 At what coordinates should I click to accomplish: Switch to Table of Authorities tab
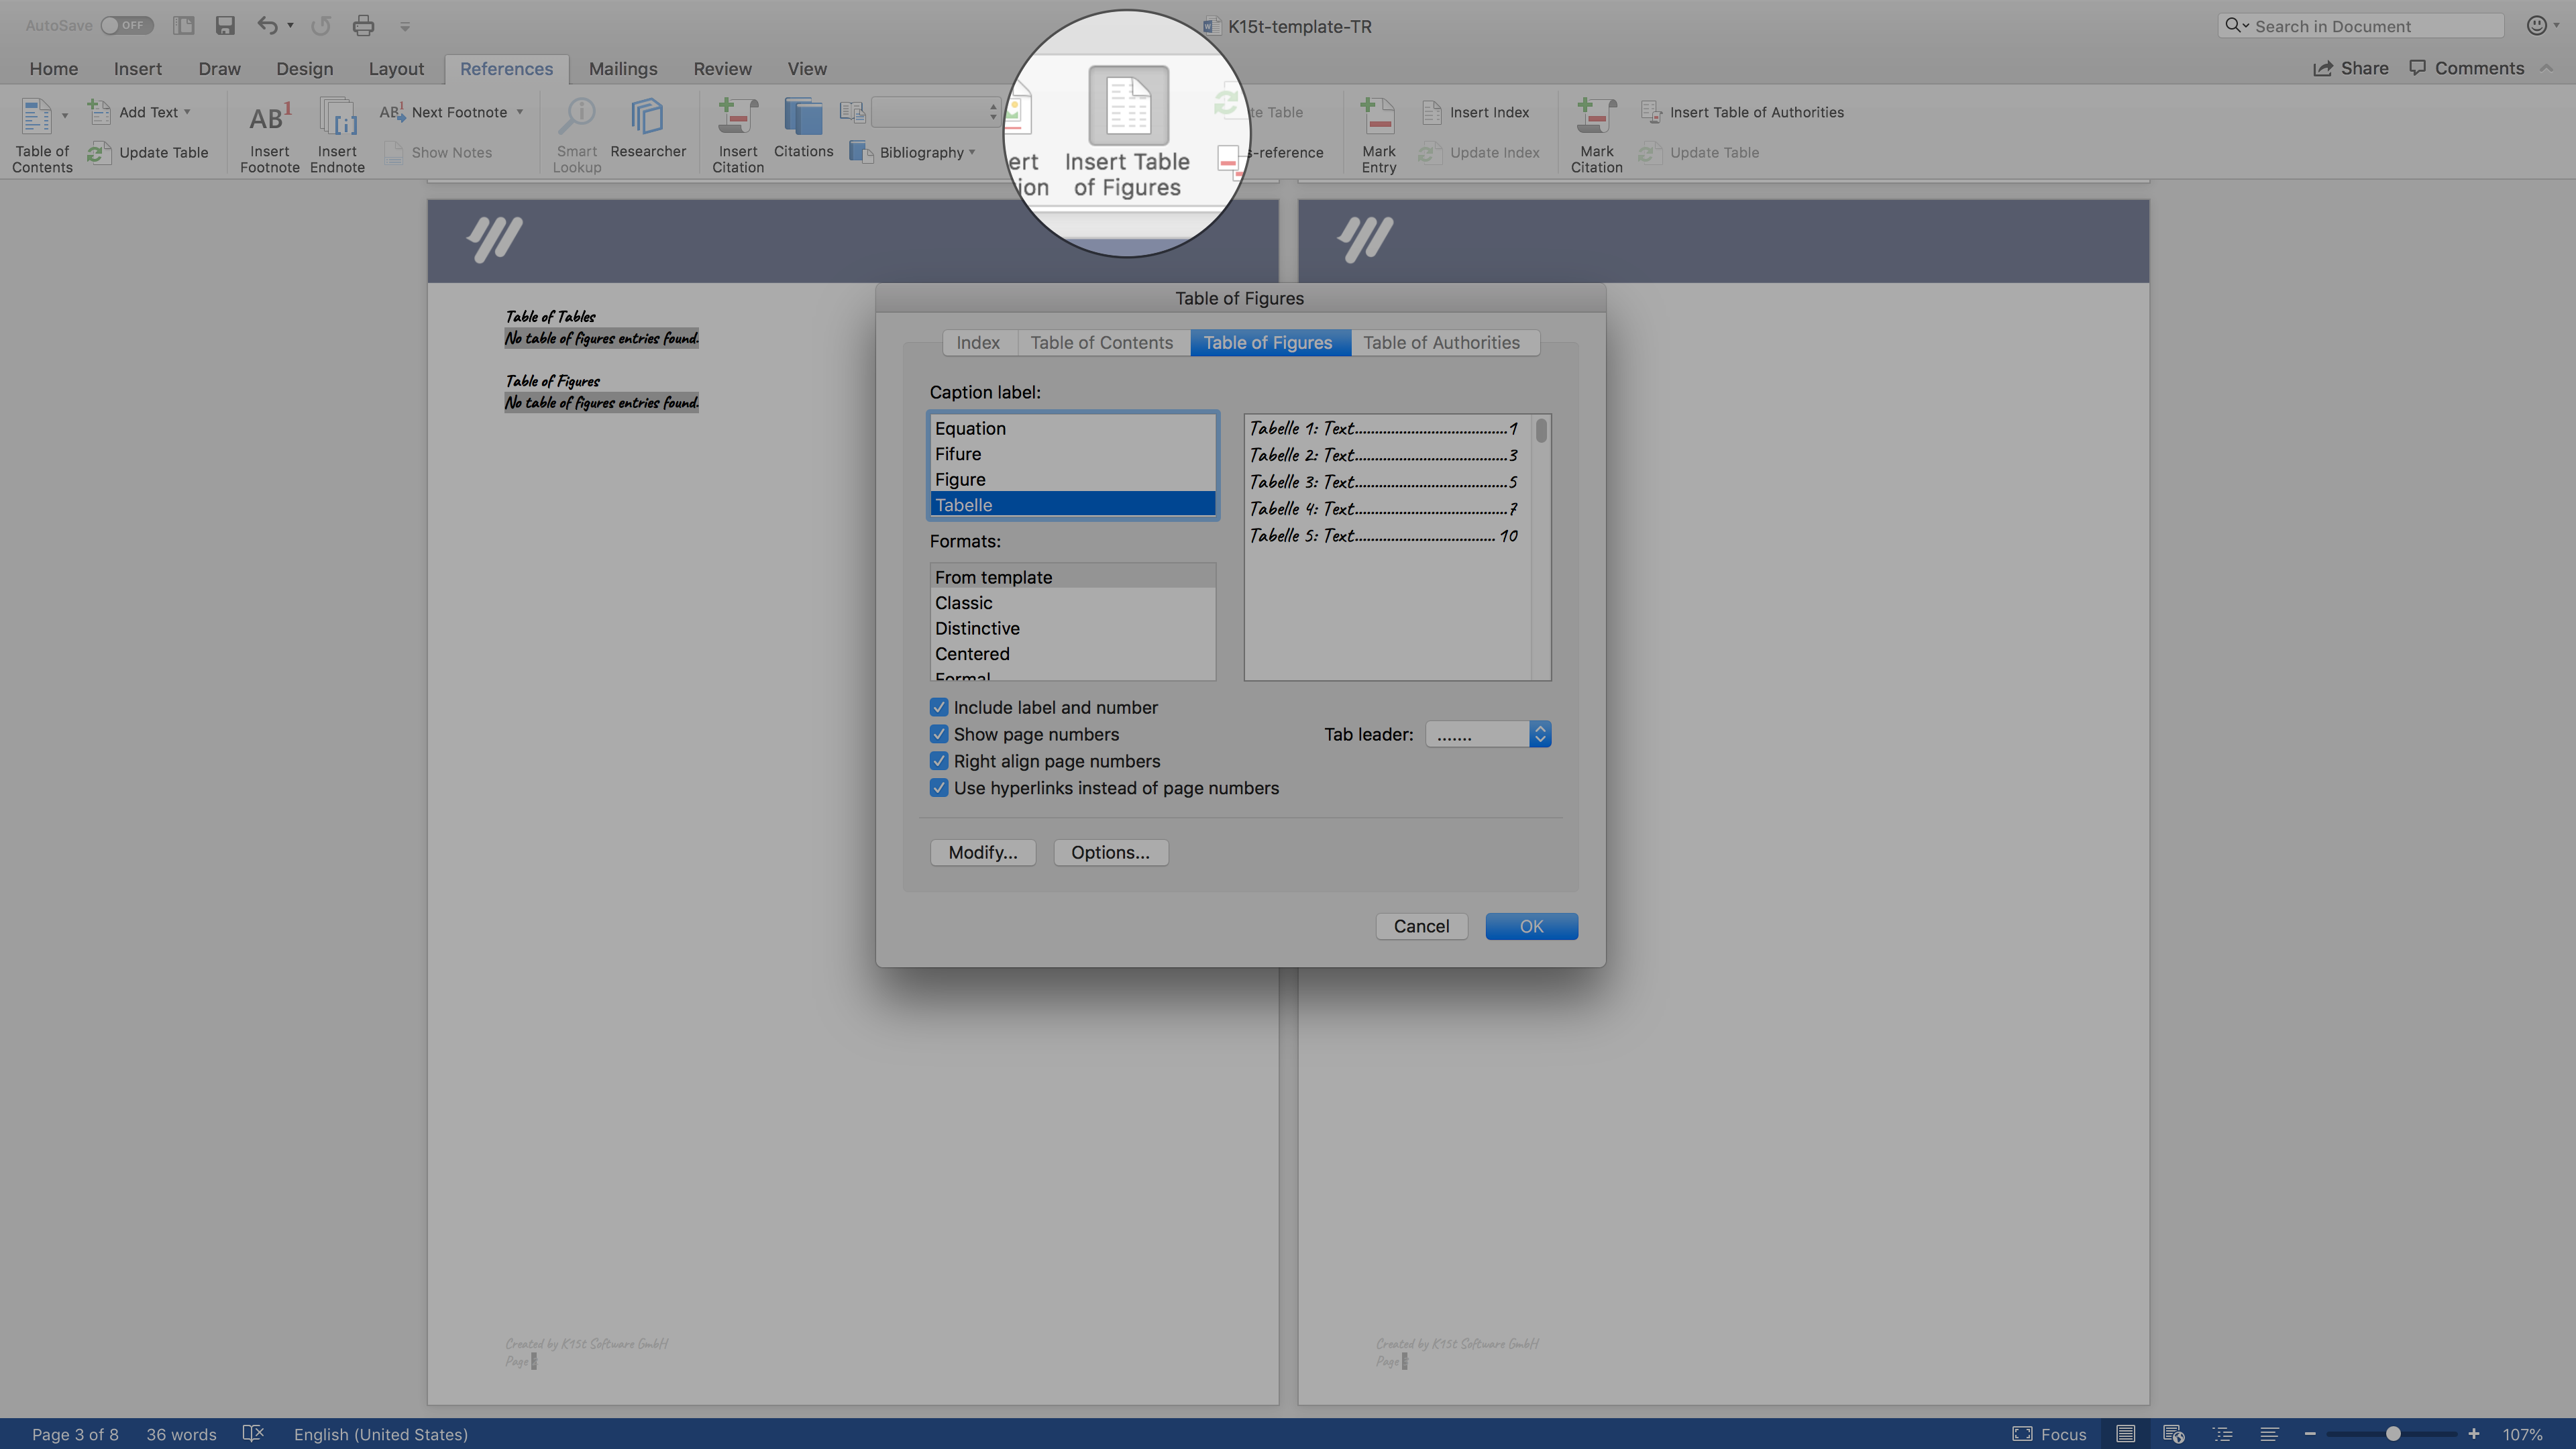point(1440,341)
